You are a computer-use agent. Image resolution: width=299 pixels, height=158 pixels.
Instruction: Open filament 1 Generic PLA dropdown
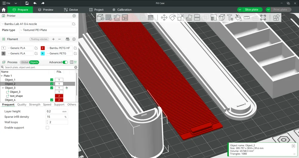(x=20, y=48)
